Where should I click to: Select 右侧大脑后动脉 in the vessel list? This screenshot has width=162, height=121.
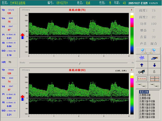147,108
